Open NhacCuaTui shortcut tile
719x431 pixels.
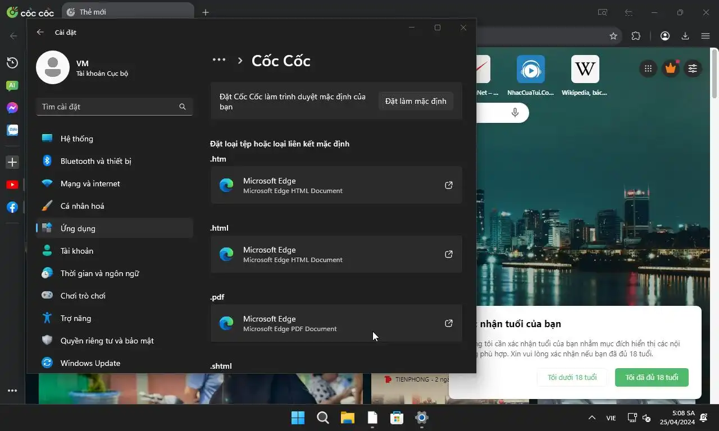(530, 76)
